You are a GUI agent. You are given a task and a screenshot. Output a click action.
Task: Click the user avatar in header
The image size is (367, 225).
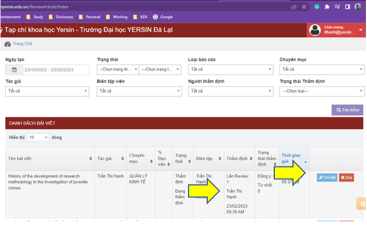(315, 30)
